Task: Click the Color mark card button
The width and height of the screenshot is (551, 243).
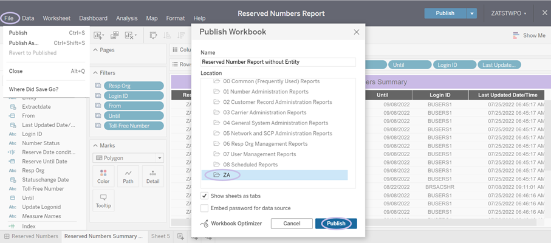Action: point(103,176)
